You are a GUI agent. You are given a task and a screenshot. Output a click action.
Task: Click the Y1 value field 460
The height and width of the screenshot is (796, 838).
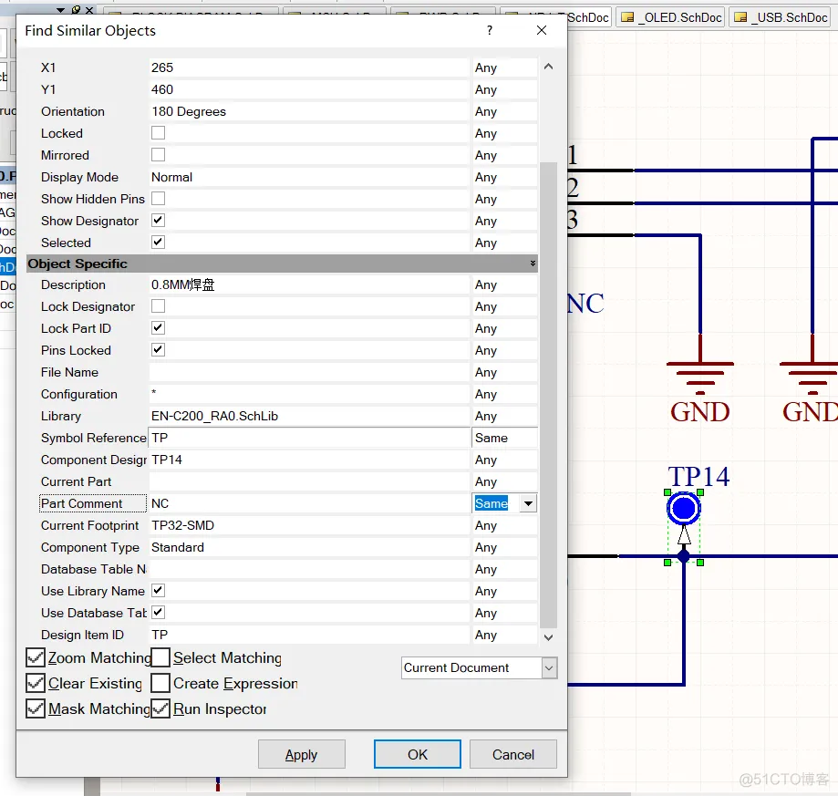309,89
